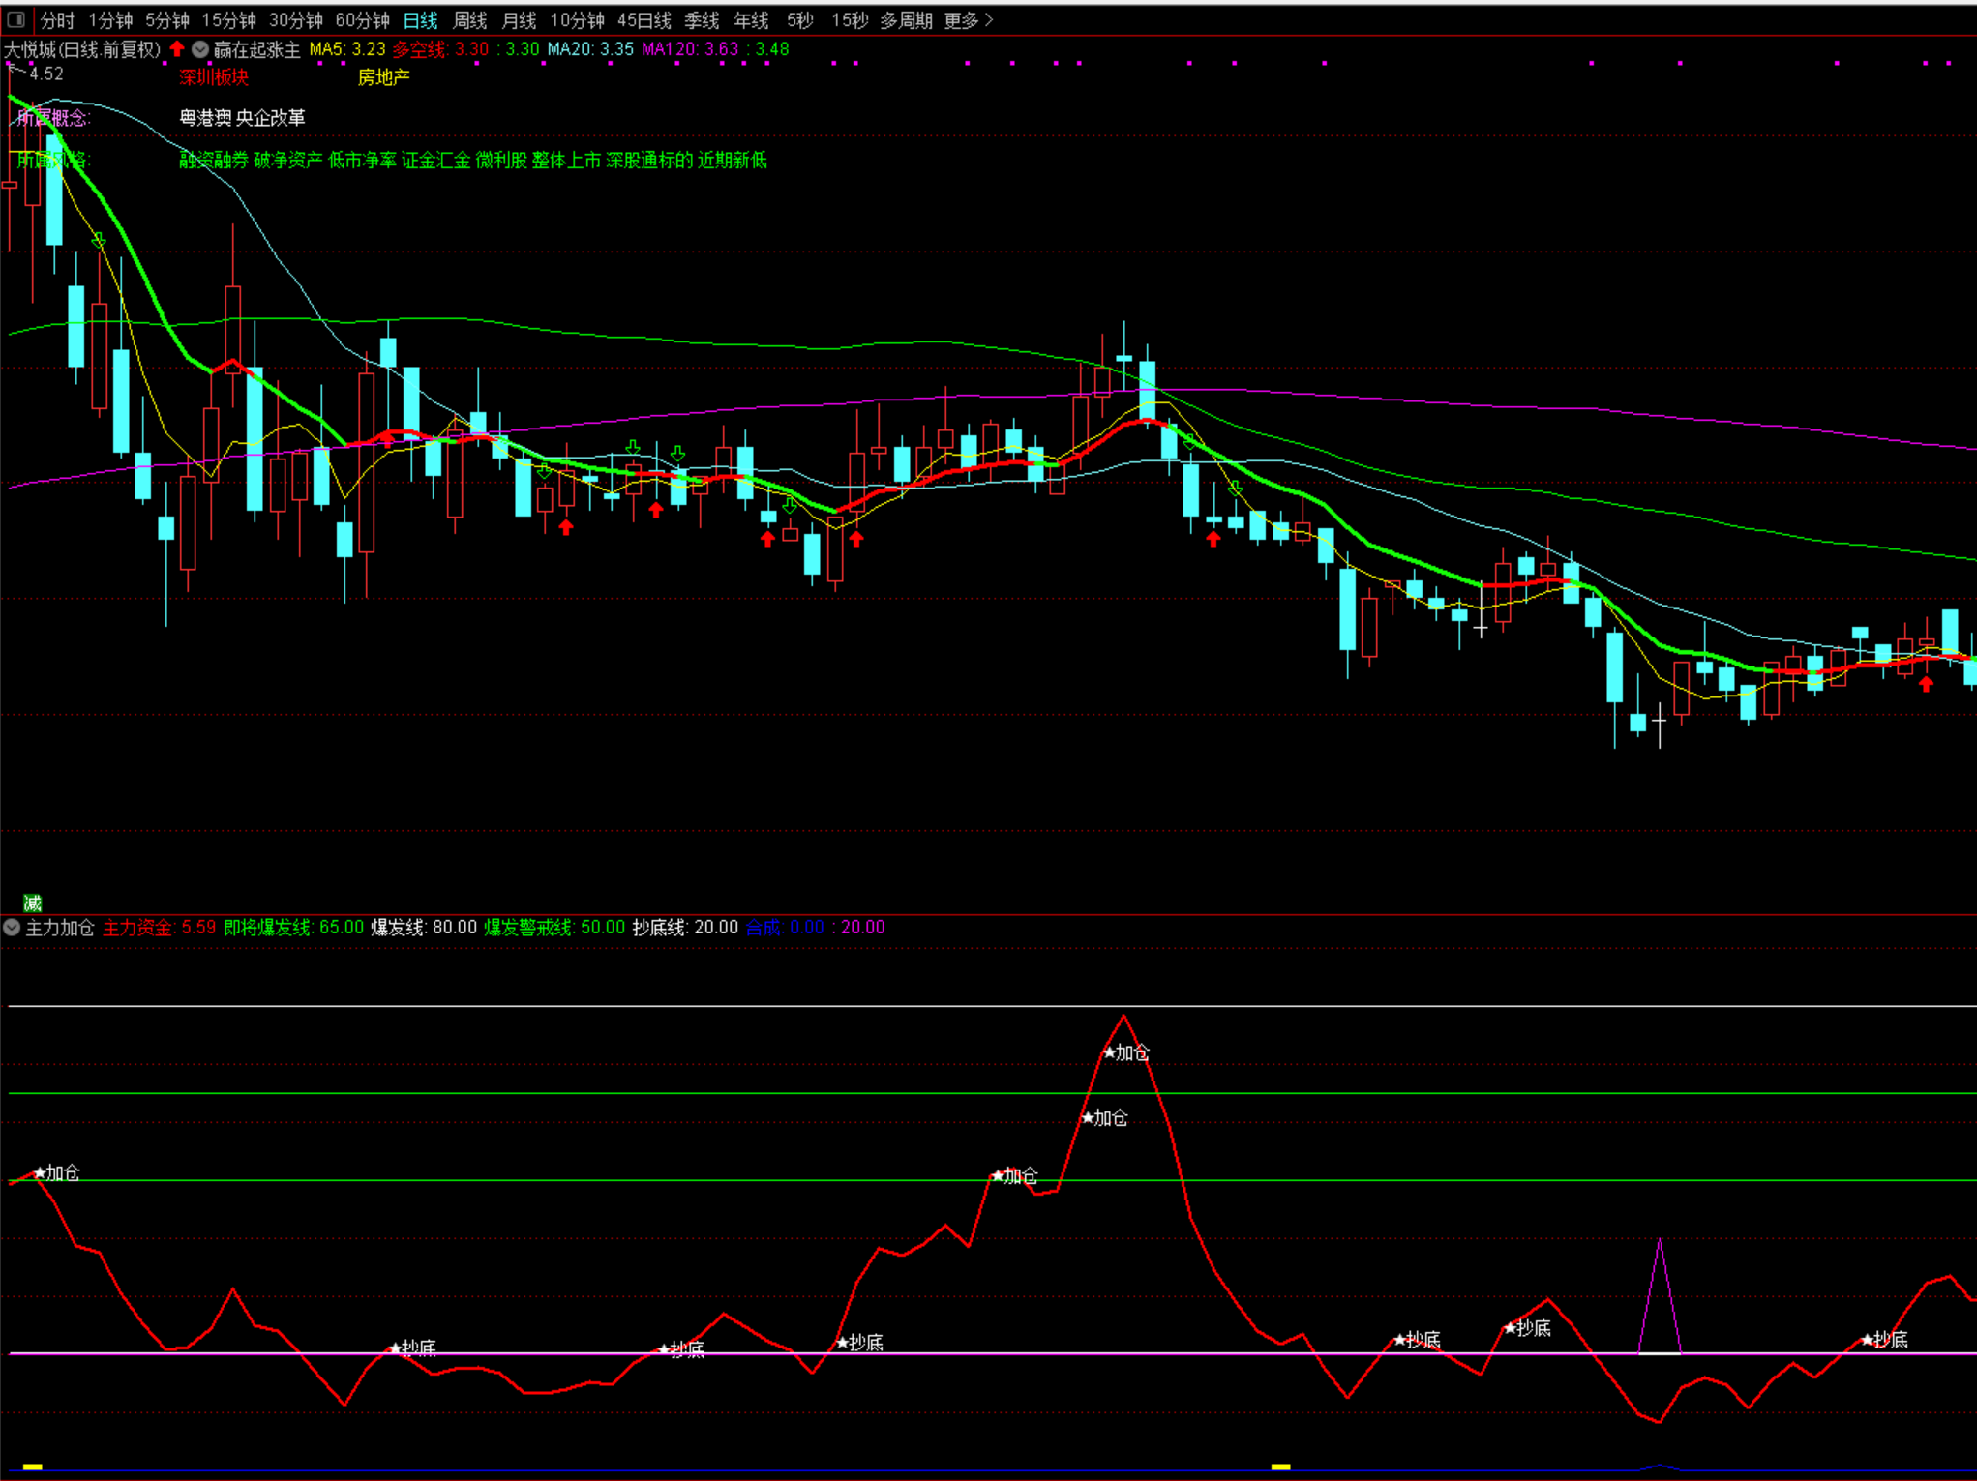Switch to the 年线 yearly chart

[751, 20]
